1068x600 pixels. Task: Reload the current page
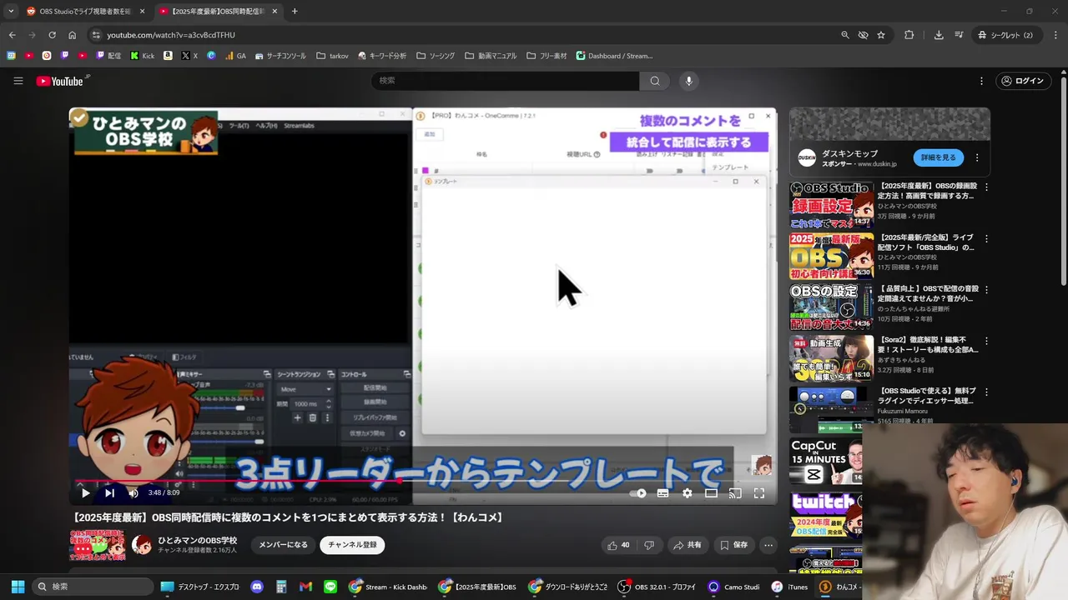point(52,35)
